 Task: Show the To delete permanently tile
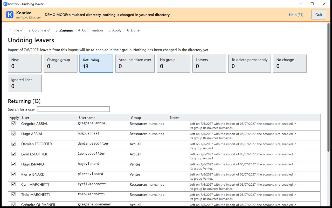pyautogui.click(x=250, y=63)
